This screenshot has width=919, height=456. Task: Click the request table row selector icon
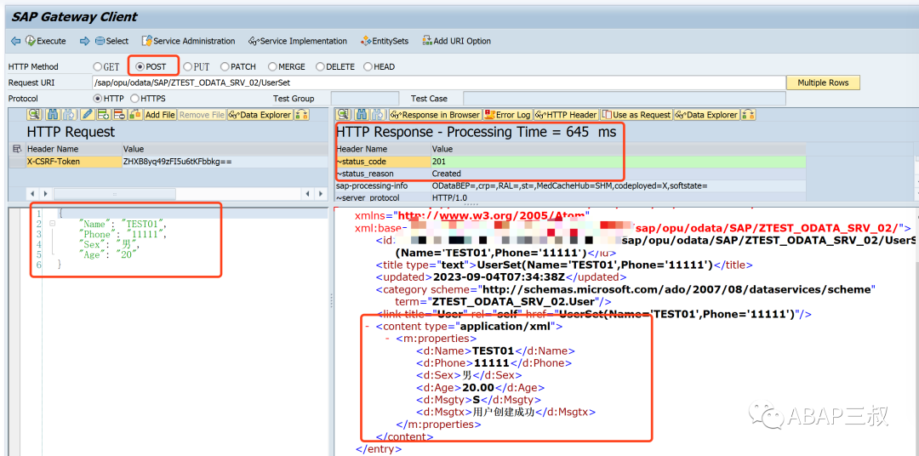point(16,150)
